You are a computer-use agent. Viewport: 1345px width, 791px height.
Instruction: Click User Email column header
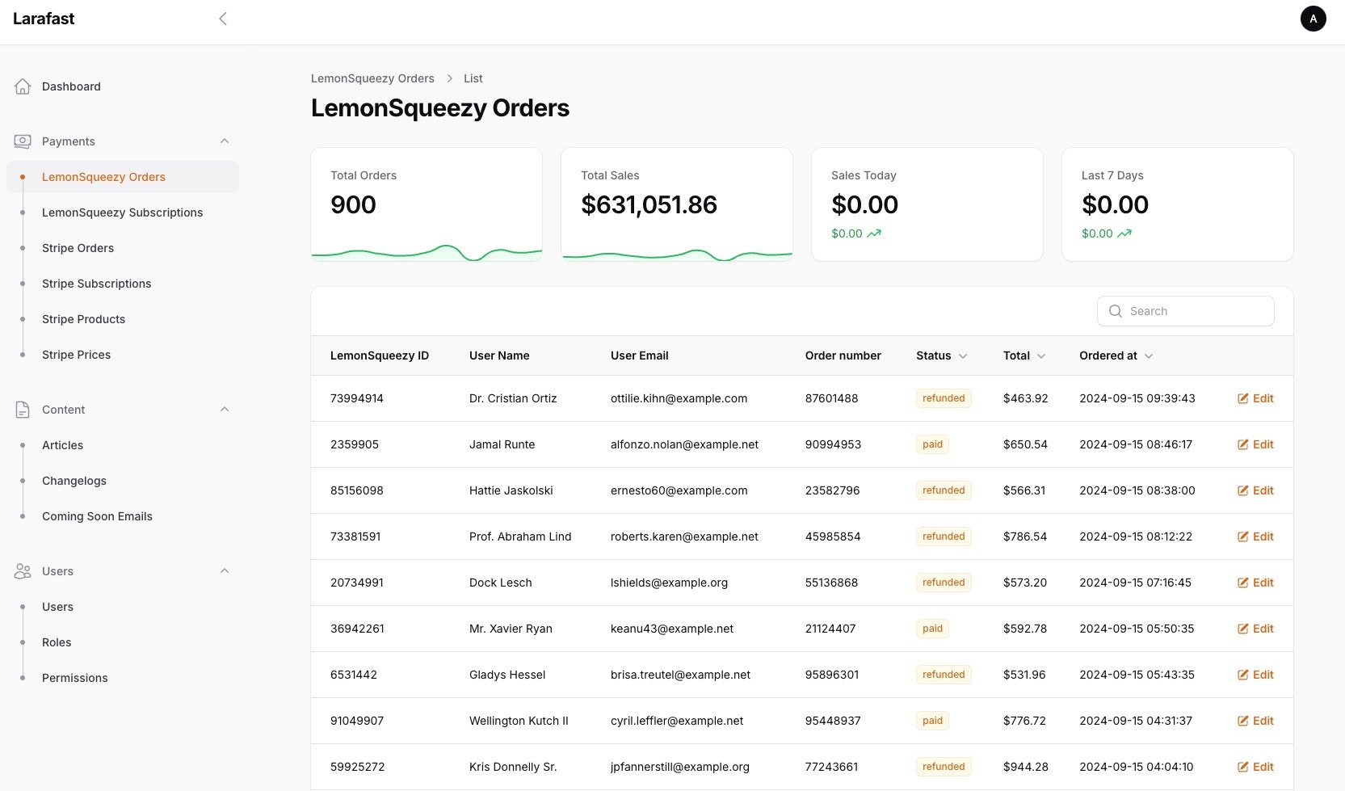pos(639,356)
